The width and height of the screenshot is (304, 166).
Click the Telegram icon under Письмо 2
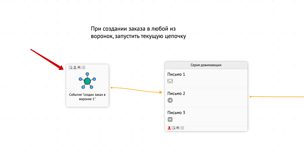(x=170, y=100)
